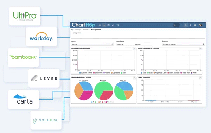Click the search field in header
The height and width of the screenshot is (133, 211).
coord(177,25)
